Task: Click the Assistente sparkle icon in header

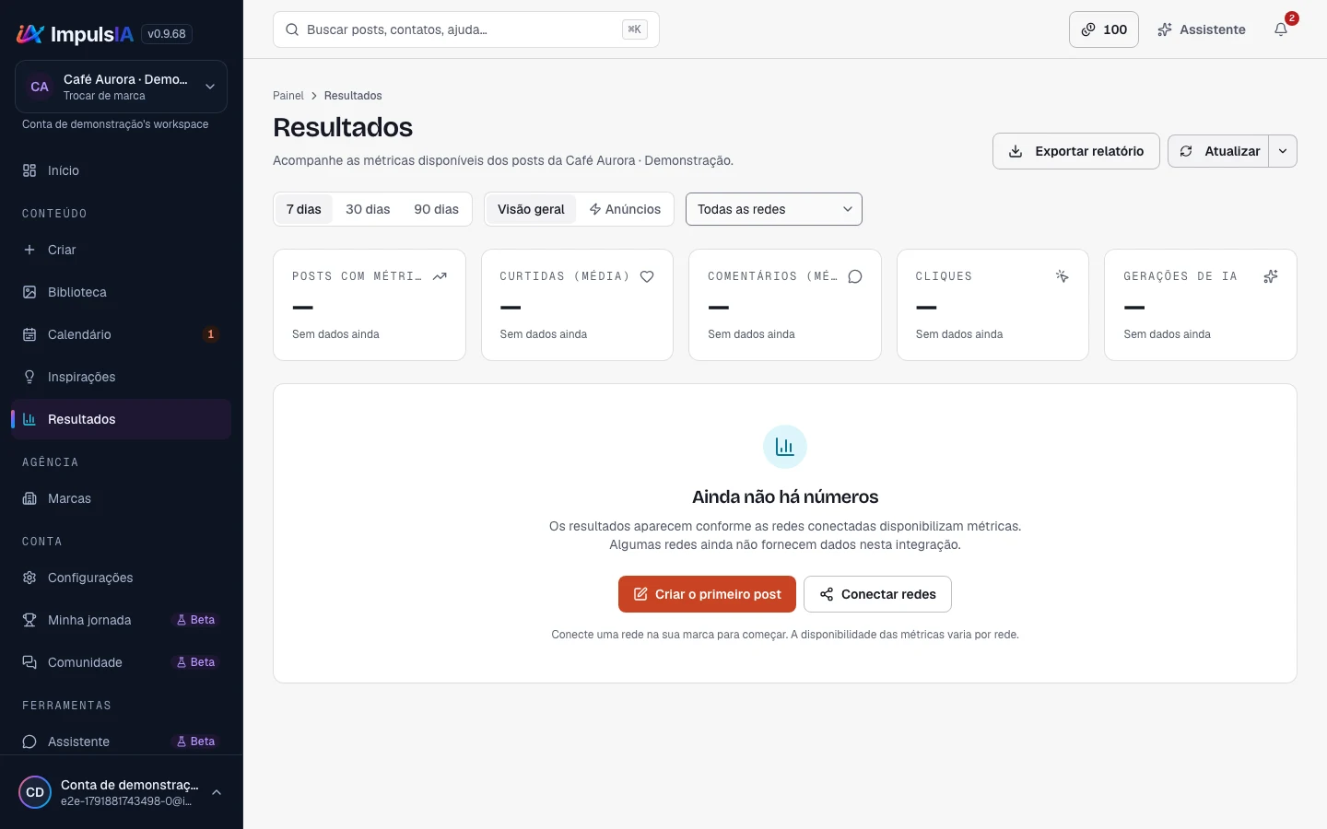Action: (x=1165, y=29)
